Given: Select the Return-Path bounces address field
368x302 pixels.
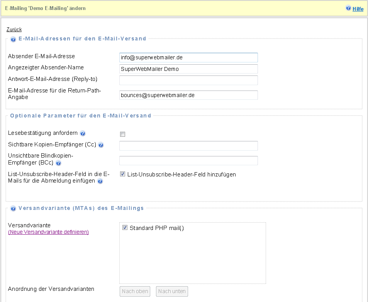Looking at the screenshot, I should [x=188, y=95].
